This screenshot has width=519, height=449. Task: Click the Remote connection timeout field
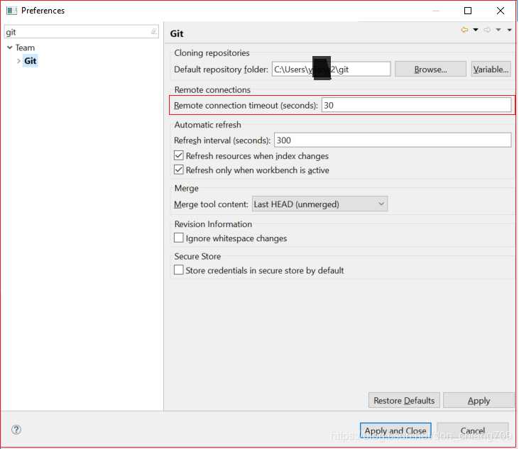[416, 105]
